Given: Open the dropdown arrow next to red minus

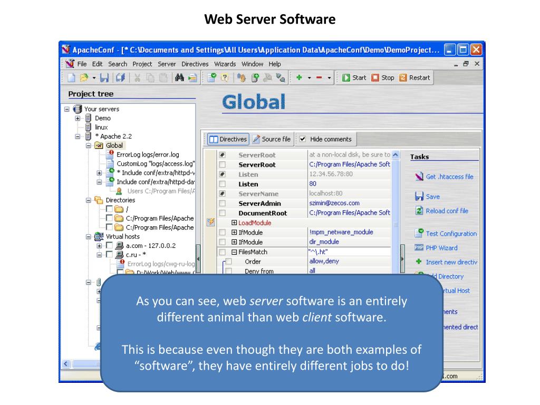Looking at the screenshot, I should (x=329, y=78).
